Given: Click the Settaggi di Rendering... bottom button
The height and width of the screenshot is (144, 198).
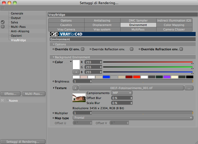Looking at the screenshot, I should [x=23, y=142].
